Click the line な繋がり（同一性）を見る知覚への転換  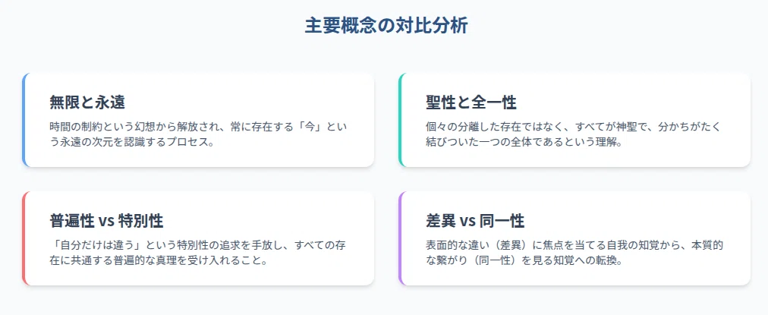(x=524, y=260)
